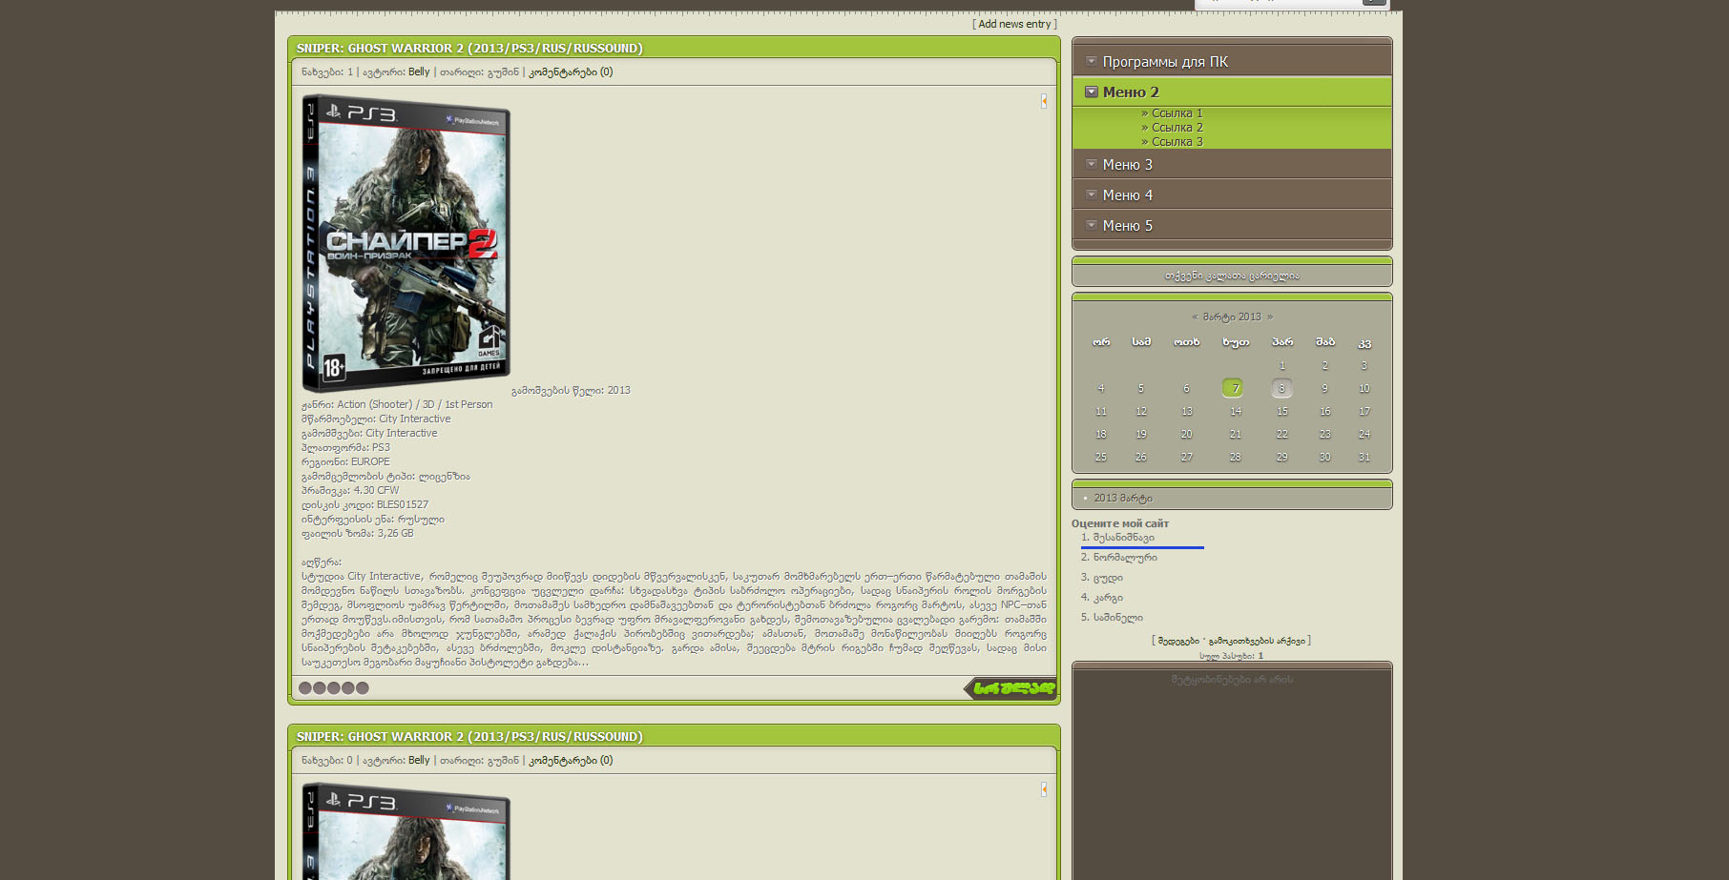Open the first entry's PS3 cover image
The height and width of the screenshot is (880, 1729).
406,243
